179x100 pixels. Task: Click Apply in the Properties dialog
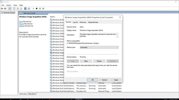point(116,80)
